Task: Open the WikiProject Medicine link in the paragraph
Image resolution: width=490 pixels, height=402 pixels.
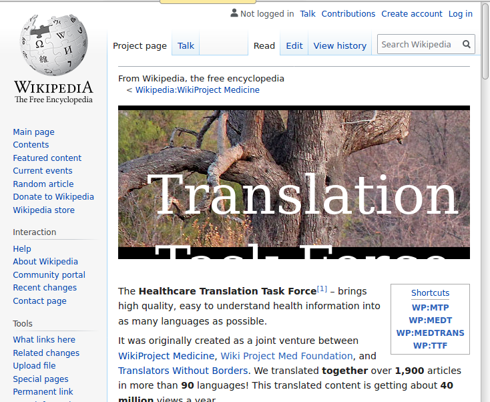Action: (166, 356)
